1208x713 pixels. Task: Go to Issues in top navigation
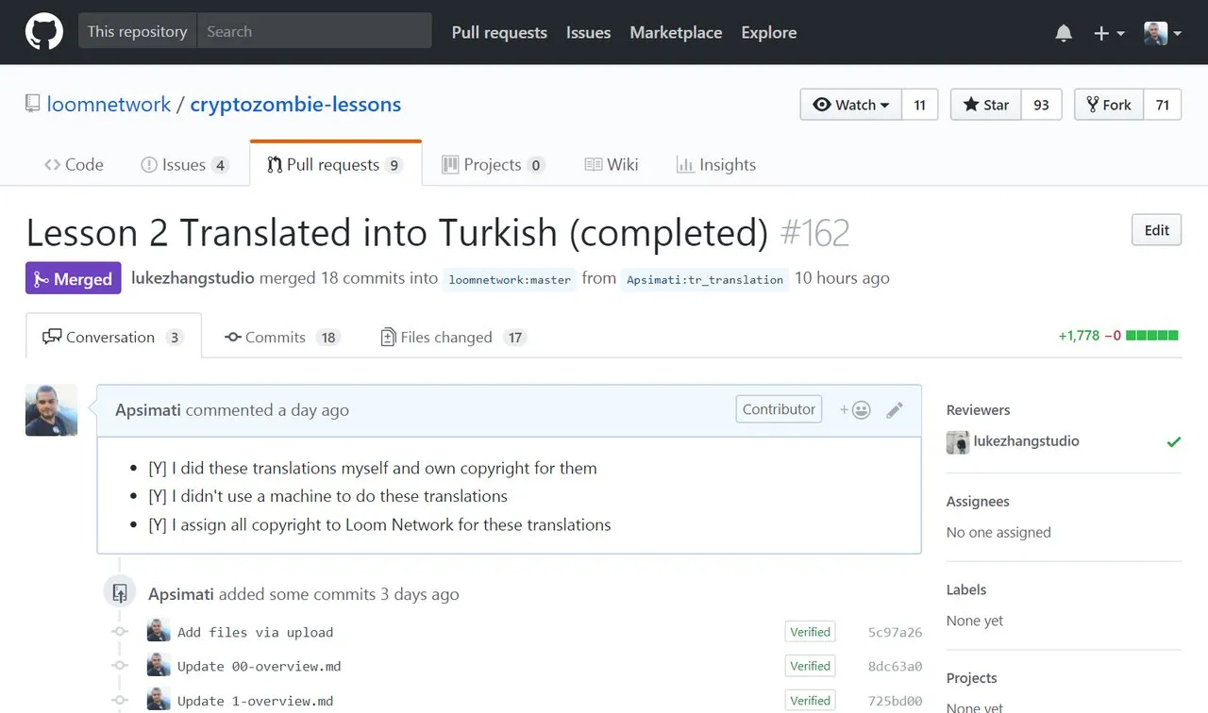point(588,32)
